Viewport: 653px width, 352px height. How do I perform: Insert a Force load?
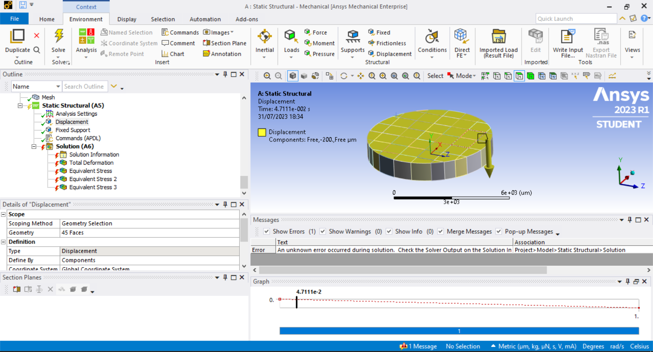tap(316, 32)
